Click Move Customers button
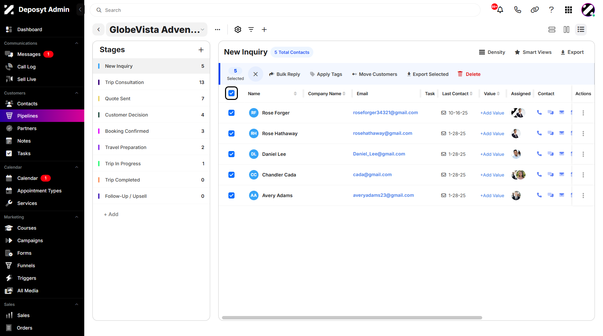Image resolution: width=603 pixels, height=336 pixels. coord(375,74)
